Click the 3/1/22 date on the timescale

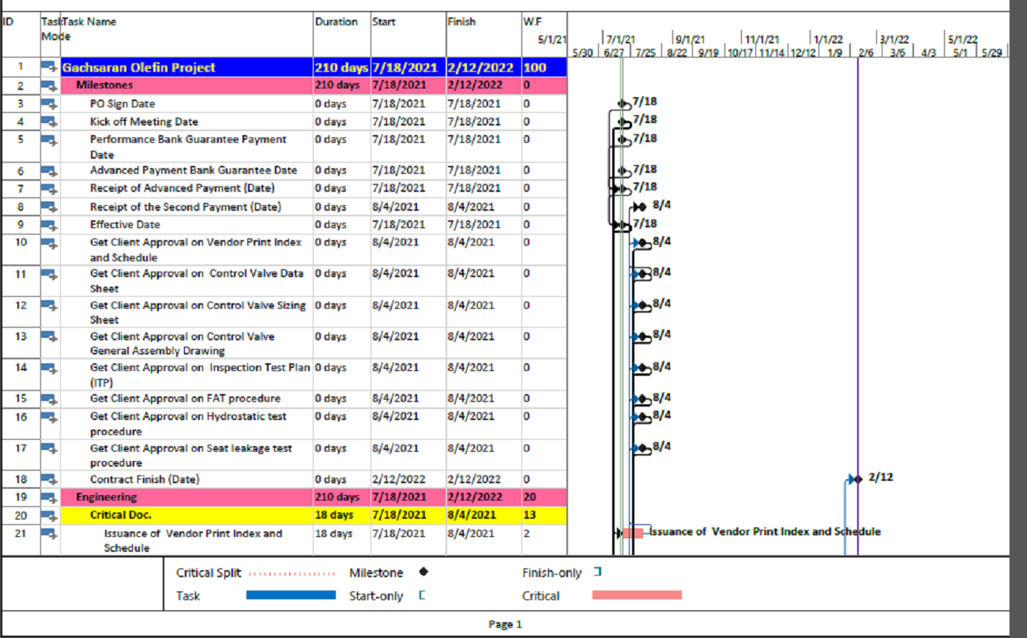895,39
